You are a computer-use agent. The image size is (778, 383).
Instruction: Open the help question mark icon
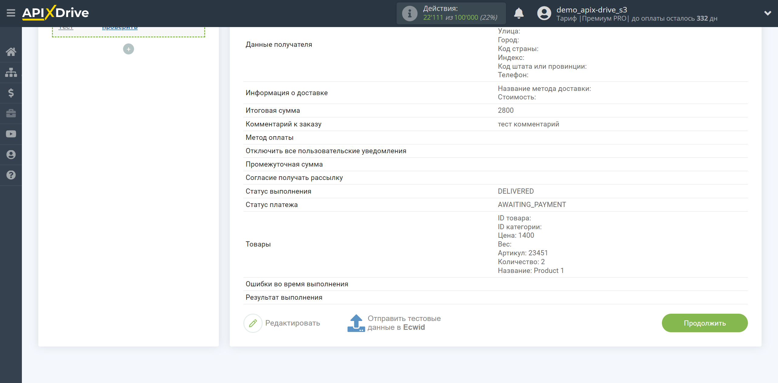11,175
